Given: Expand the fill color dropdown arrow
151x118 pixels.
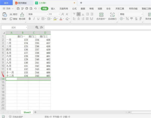Looking at the screenshot, I should click(57, 19).
